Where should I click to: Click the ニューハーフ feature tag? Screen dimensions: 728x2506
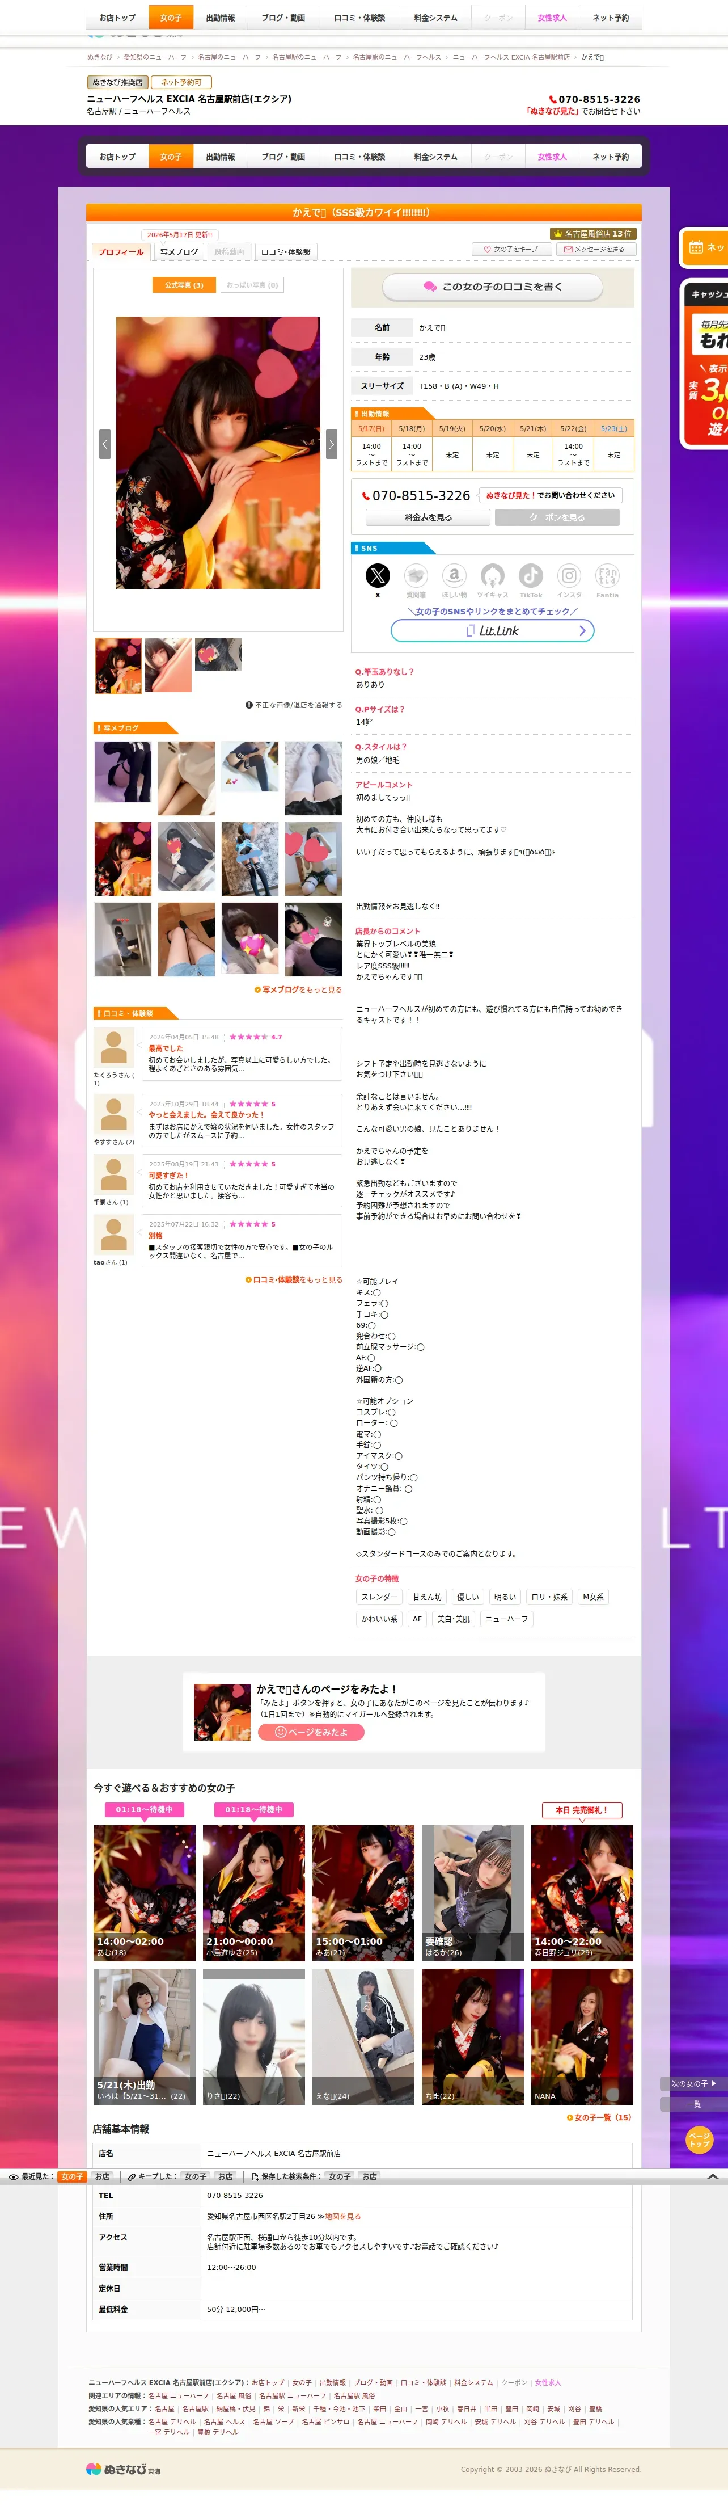(x=506, y=1619)
